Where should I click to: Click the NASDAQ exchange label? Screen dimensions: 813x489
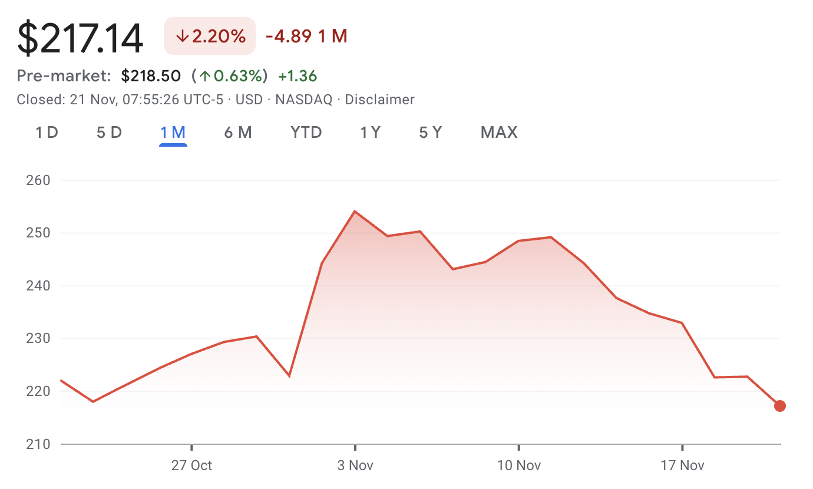tap(302, 100)
